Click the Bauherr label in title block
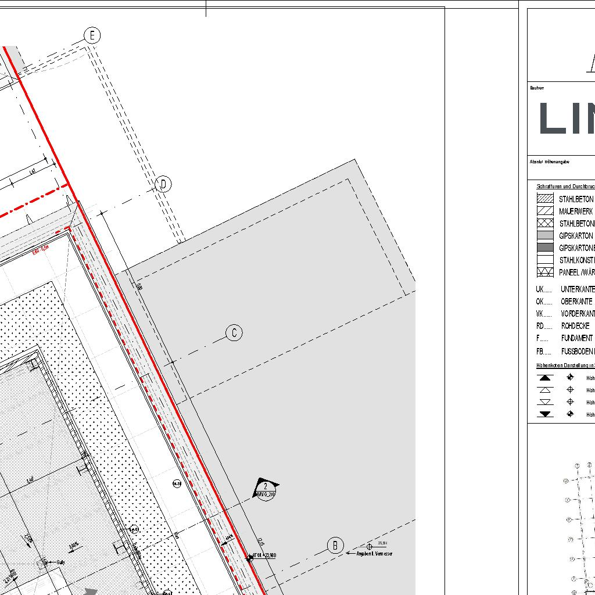Image resolution: width=595 pixels, height=595 pixels. 536,88
